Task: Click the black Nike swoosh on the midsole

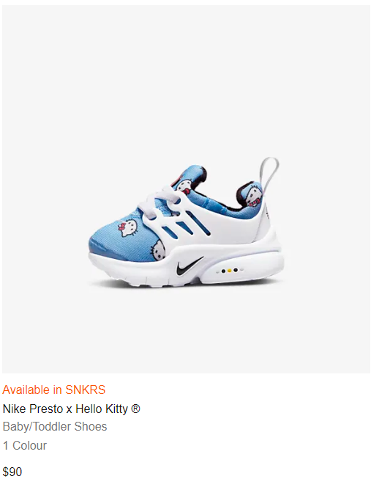Action: click(190, 266)
